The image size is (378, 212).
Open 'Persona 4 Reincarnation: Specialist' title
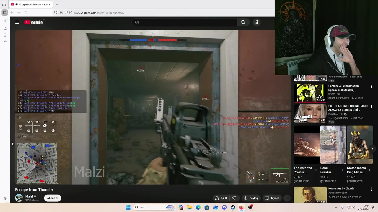[344, 88]
